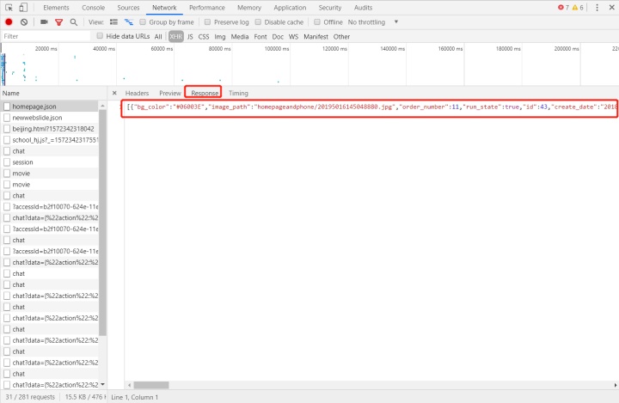Open the Preview tab of request

(x=169, y=93)
